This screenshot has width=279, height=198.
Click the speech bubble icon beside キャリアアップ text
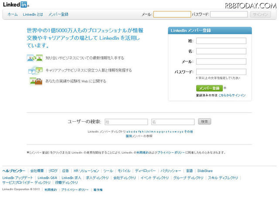[35, 71]
